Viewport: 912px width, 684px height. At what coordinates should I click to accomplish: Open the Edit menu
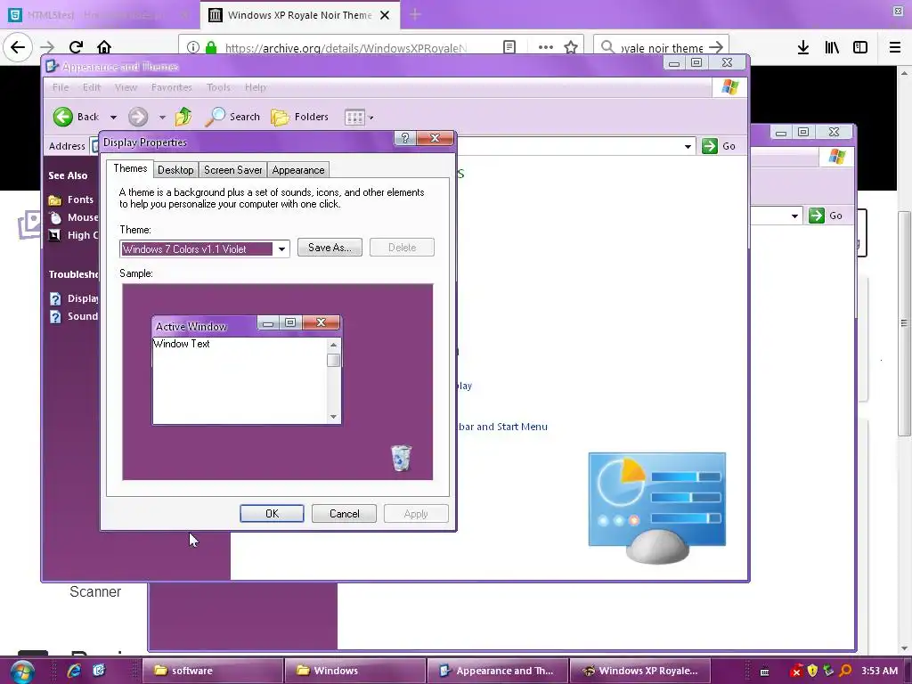[92, 87]
